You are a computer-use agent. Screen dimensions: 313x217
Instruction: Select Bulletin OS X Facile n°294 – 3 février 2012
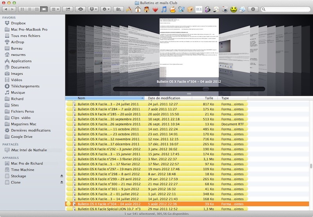pyautogui.click(x=157, y=159)
